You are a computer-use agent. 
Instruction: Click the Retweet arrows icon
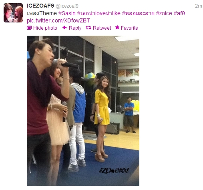click(x=88, y=28)
